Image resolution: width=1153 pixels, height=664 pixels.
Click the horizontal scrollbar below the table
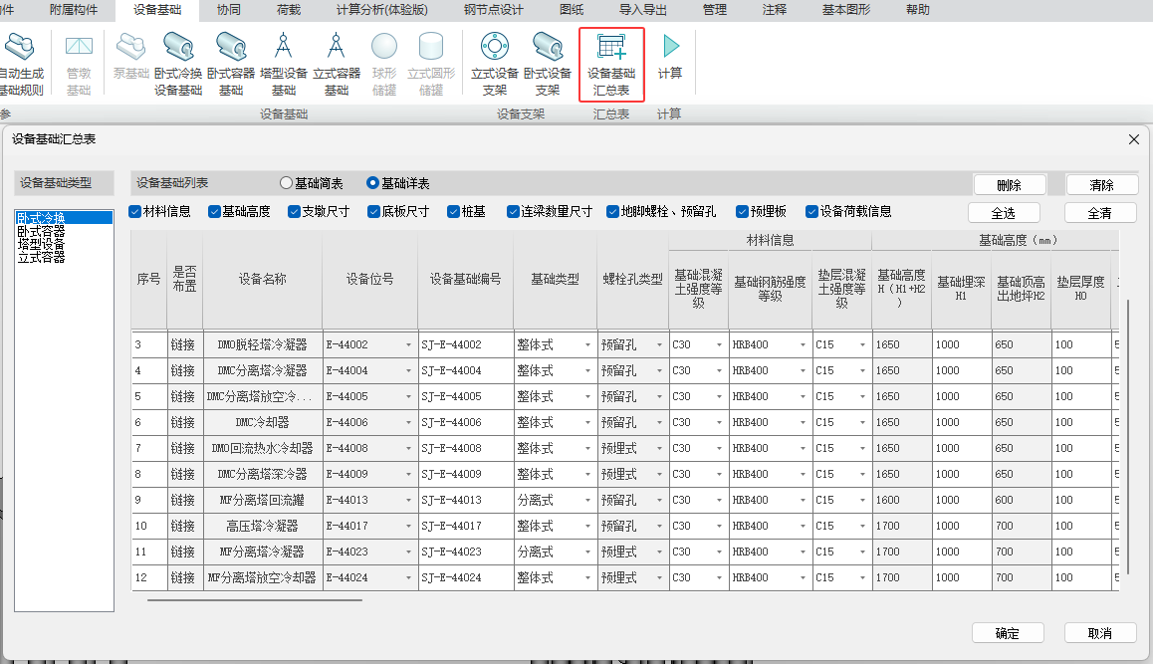pos(254,600)
